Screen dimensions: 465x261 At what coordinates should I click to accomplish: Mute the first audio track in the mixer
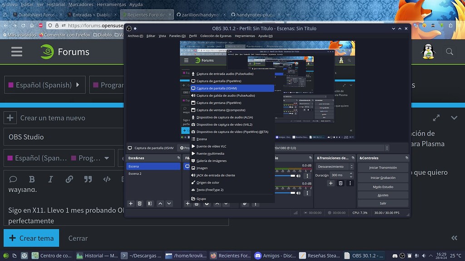[x=297, y=176]
